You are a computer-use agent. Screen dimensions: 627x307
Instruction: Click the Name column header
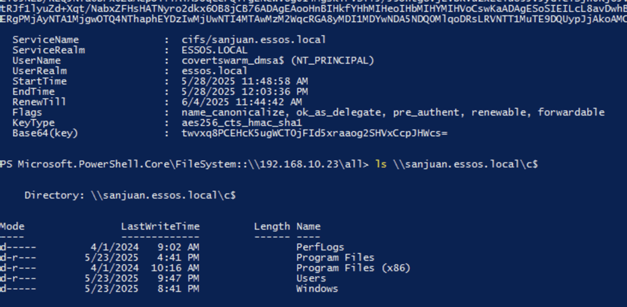point(309,227)
